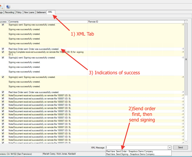192x157 pixels.
Task: Toggle checkbox of ResWare Order sent row above the Note/Document rows
Action: point(3,92)
